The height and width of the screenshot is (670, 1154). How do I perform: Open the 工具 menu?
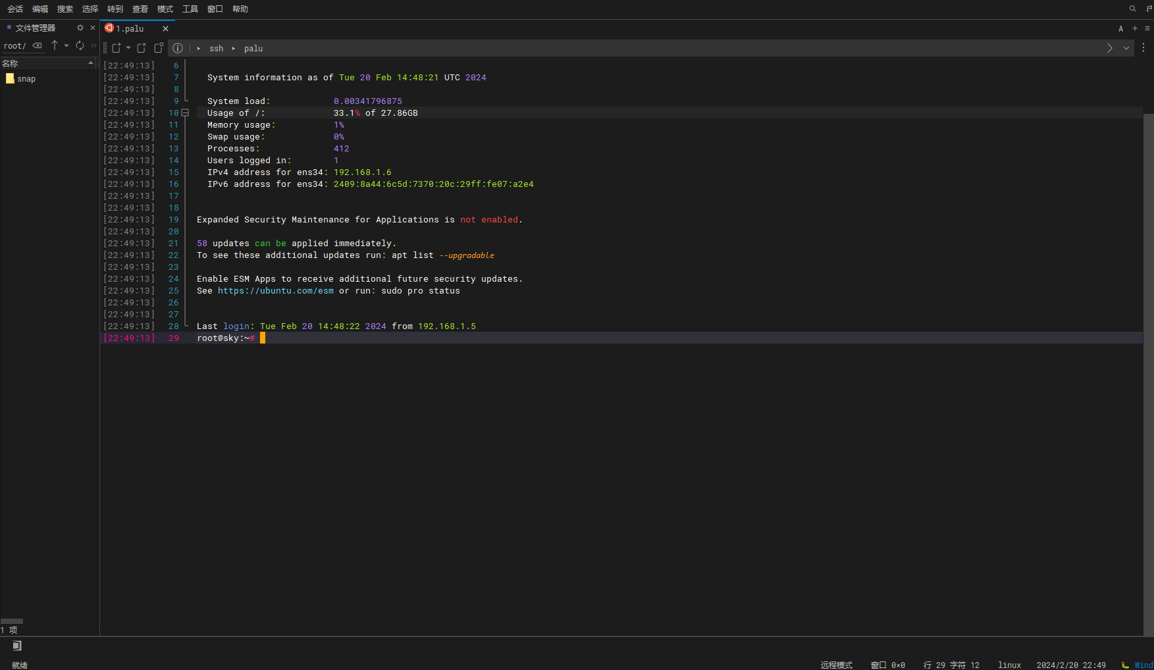(190, 9)
